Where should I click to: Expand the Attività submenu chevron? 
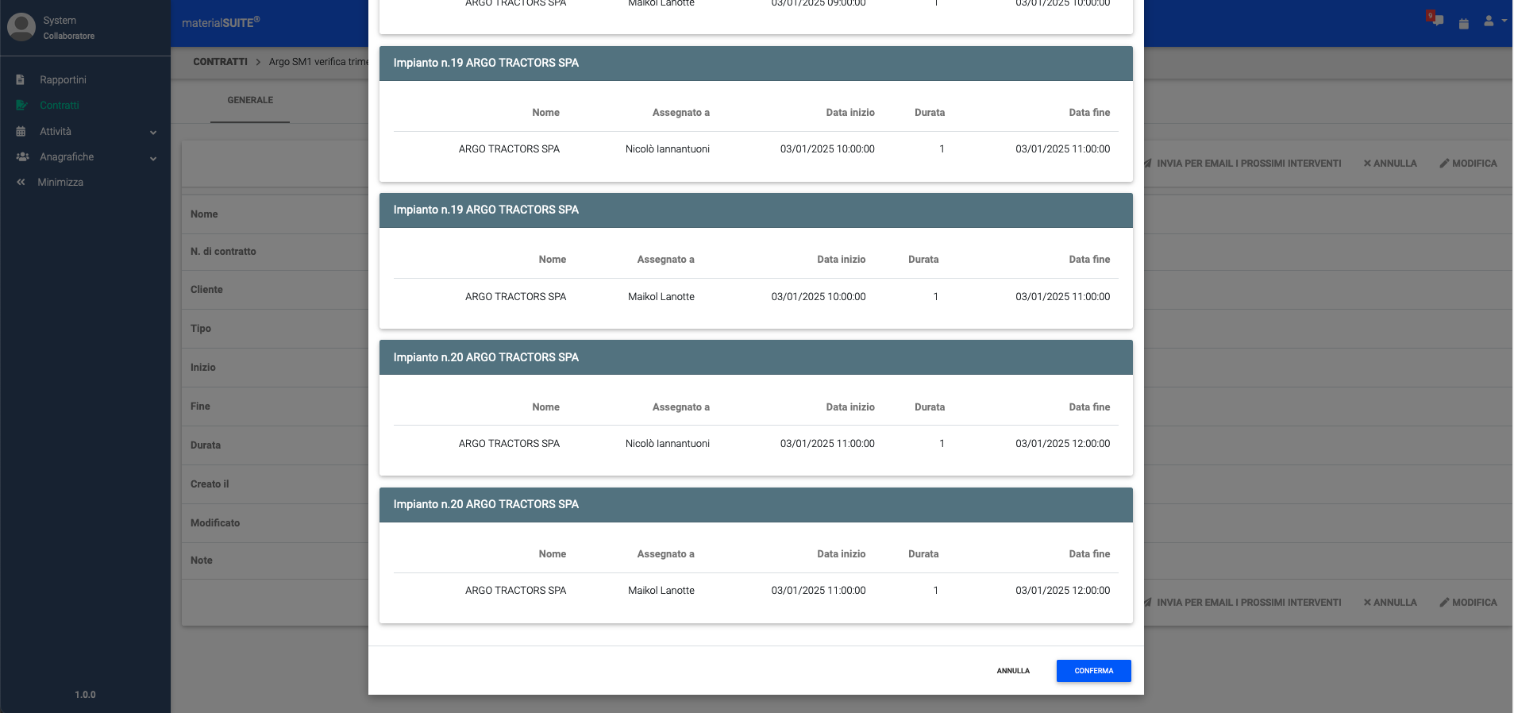click(153, 133)
